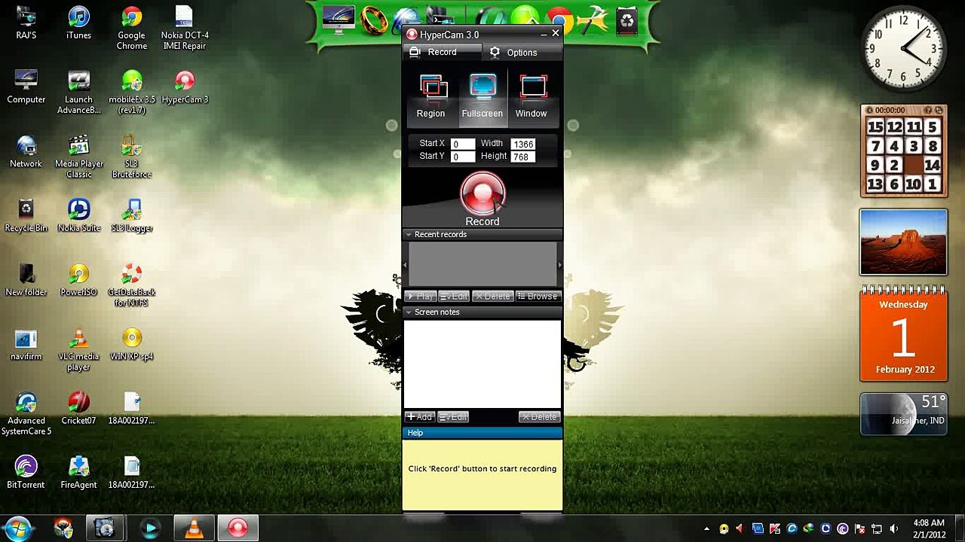Open Google Chrome desktop shortcut
The height and width of the screenshot is (542, 965).
pyautogui.click(x=132, y=29)
